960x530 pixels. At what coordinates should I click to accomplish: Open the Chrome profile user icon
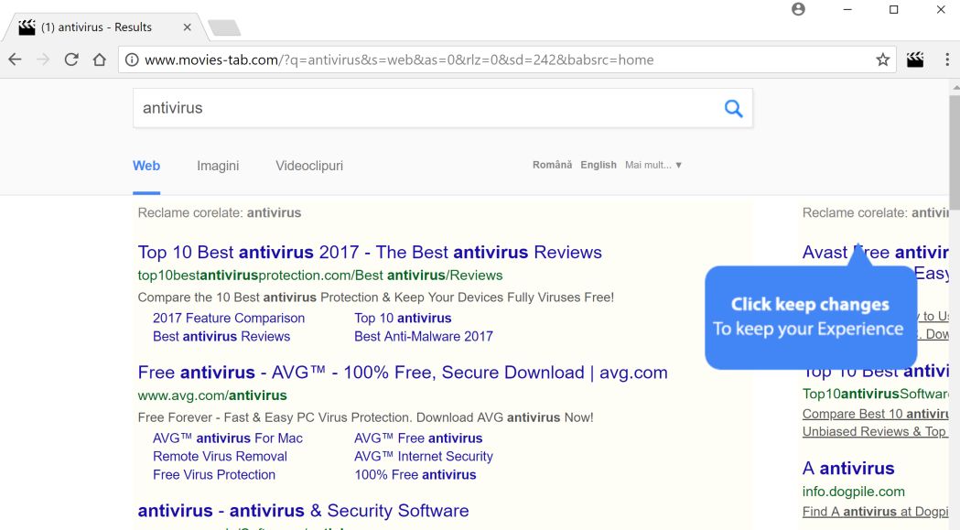[798, 9]
